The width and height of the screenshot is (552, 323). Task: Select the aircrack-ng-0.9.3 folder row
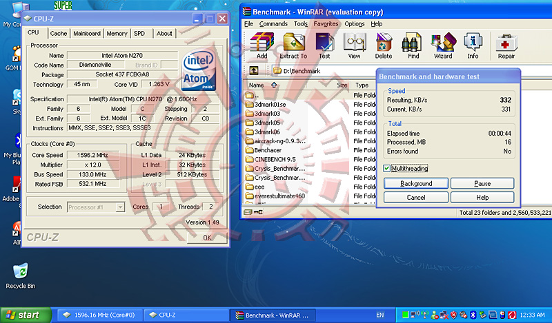coord(275,141)
